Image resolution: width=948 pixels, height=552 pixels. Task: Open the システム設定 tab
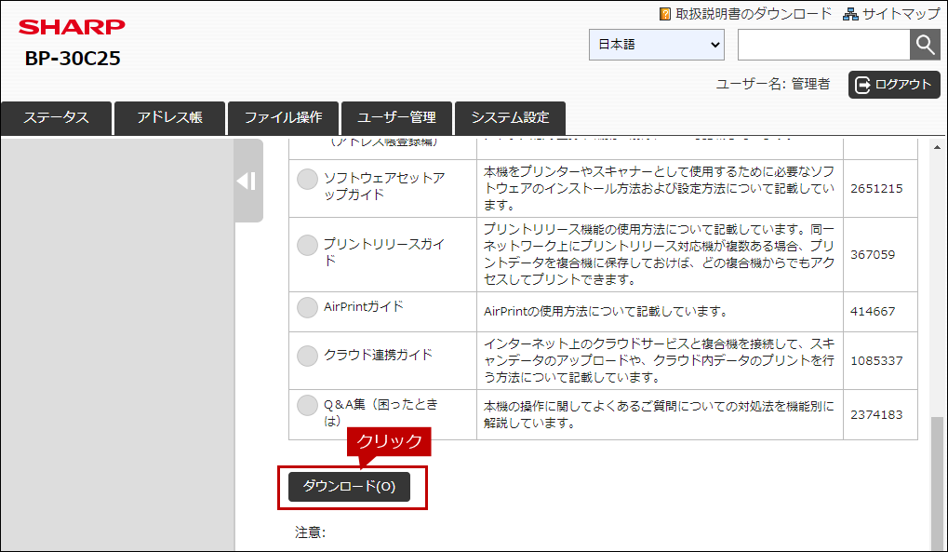point(510,118)
